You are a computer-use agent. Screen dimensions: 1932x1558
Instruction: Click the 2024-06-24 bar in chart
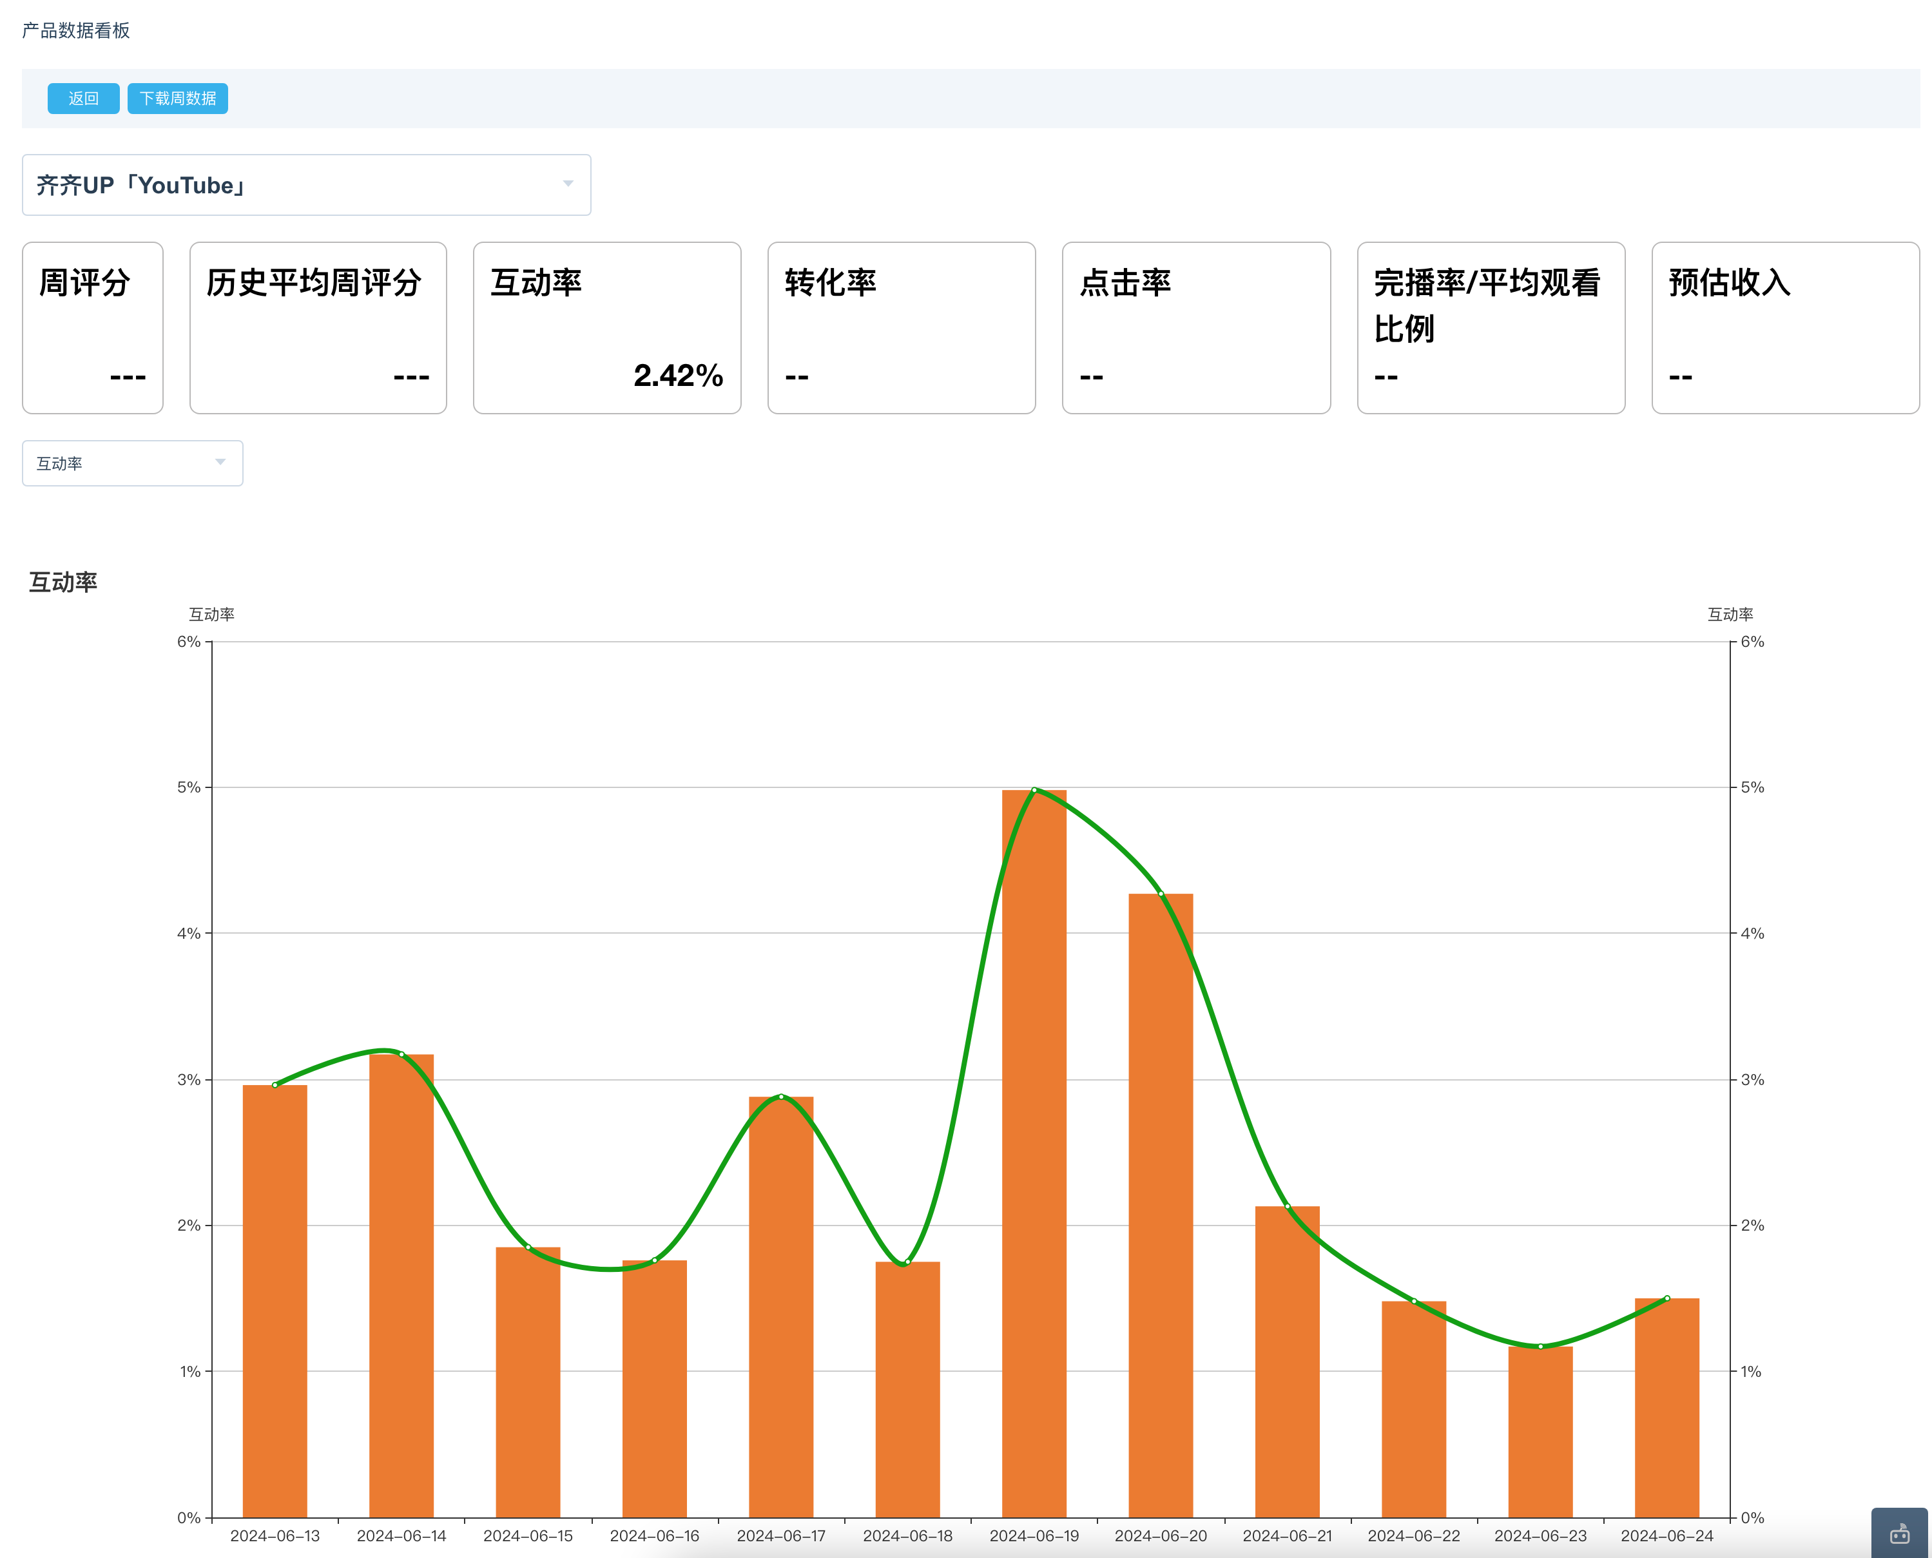(x=1666, y=1409)
